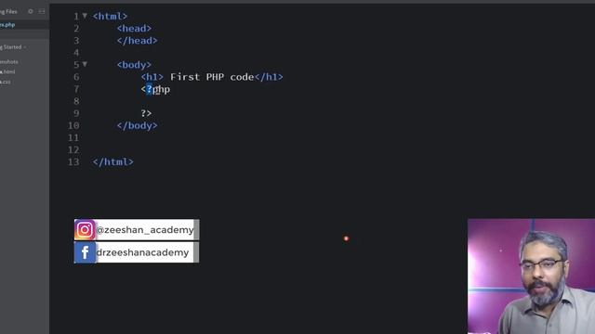Click the @zeeshan_academy Instagram handle
This screenshot has height=334, width=595.
coord(145,230)
